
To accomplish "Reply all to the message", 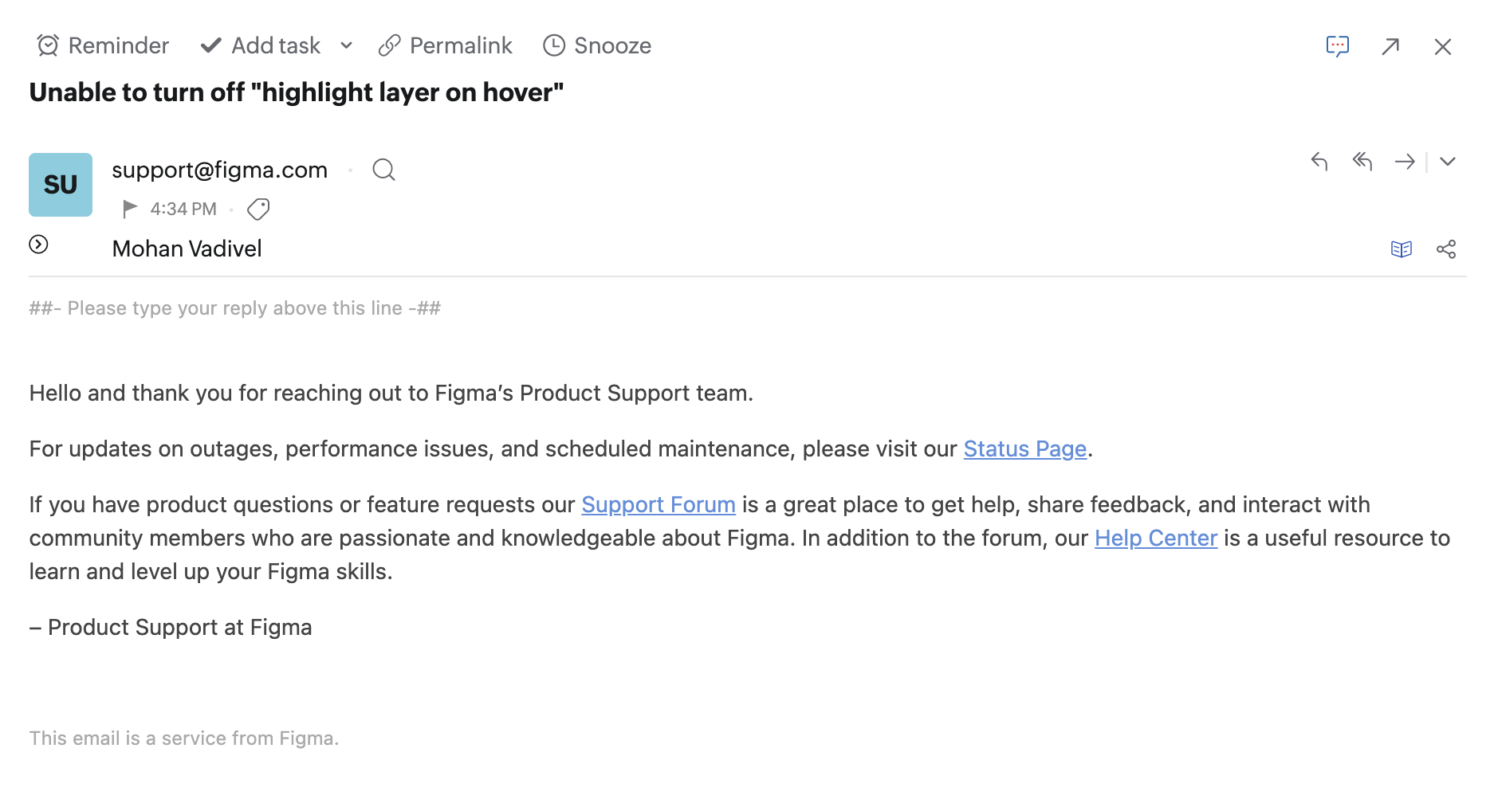I will pos(1362,162).
